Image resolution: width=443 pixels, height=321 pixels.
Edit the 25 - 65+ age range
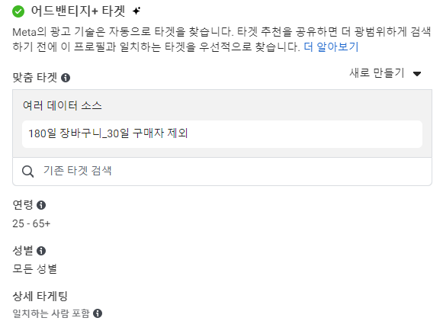pyautogui.click(x=31, y=223)
